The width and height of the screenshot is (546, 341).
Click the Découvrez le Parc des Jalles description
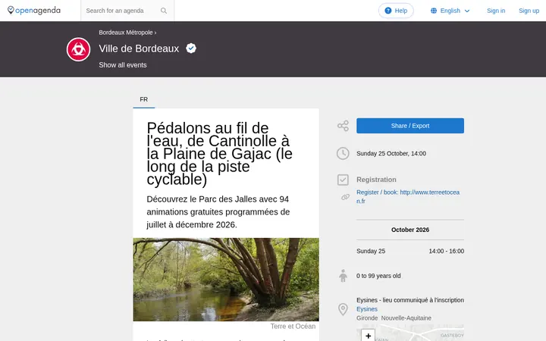tap(218, 212)
